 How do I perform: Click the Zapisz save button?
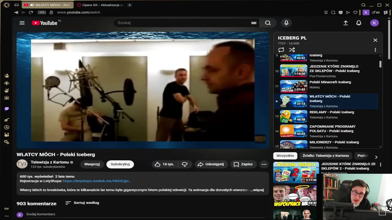click(x=243, y=164)
